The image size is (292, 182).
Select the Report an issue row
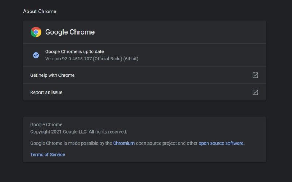click(145, 92)
